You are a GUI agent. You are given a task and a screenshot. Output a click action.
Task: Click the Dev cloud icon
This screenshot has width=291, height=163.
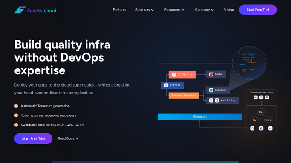point(261,112)
